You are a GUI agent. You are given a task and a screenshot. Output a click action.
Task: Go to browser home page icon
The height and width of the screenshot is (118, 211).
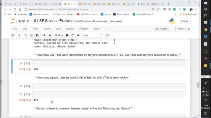20,10
